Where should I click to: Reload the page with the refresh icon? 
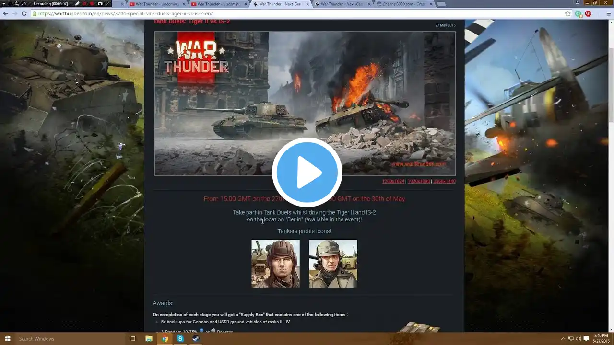click(24, 13)
